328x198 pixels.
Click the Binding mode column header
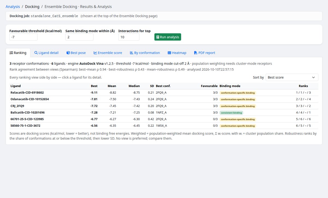[x=230, y=86]
